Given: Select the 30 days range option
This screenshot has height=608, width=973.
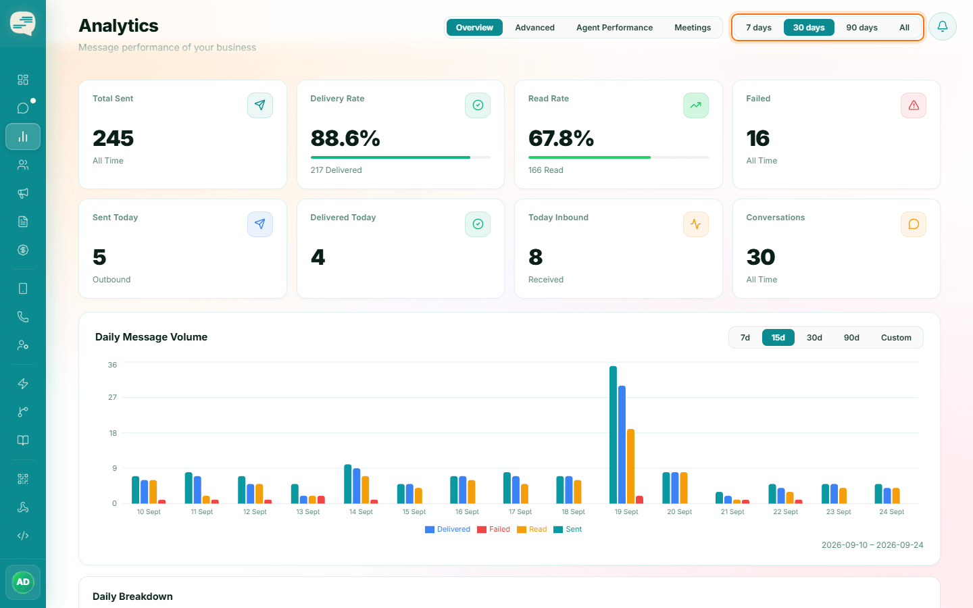Looking at the screenshot, I should (x=809, y=28).
